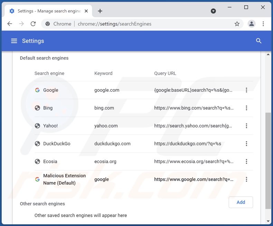
Task: View site info Chrome icon in address bar
Action: click(48, 24)
